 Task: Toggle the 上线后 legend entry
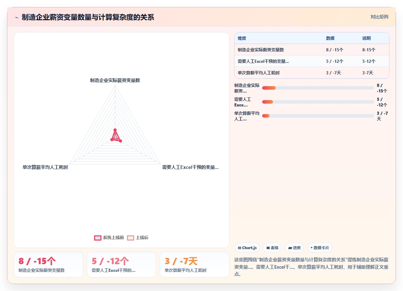click(138, 238)
